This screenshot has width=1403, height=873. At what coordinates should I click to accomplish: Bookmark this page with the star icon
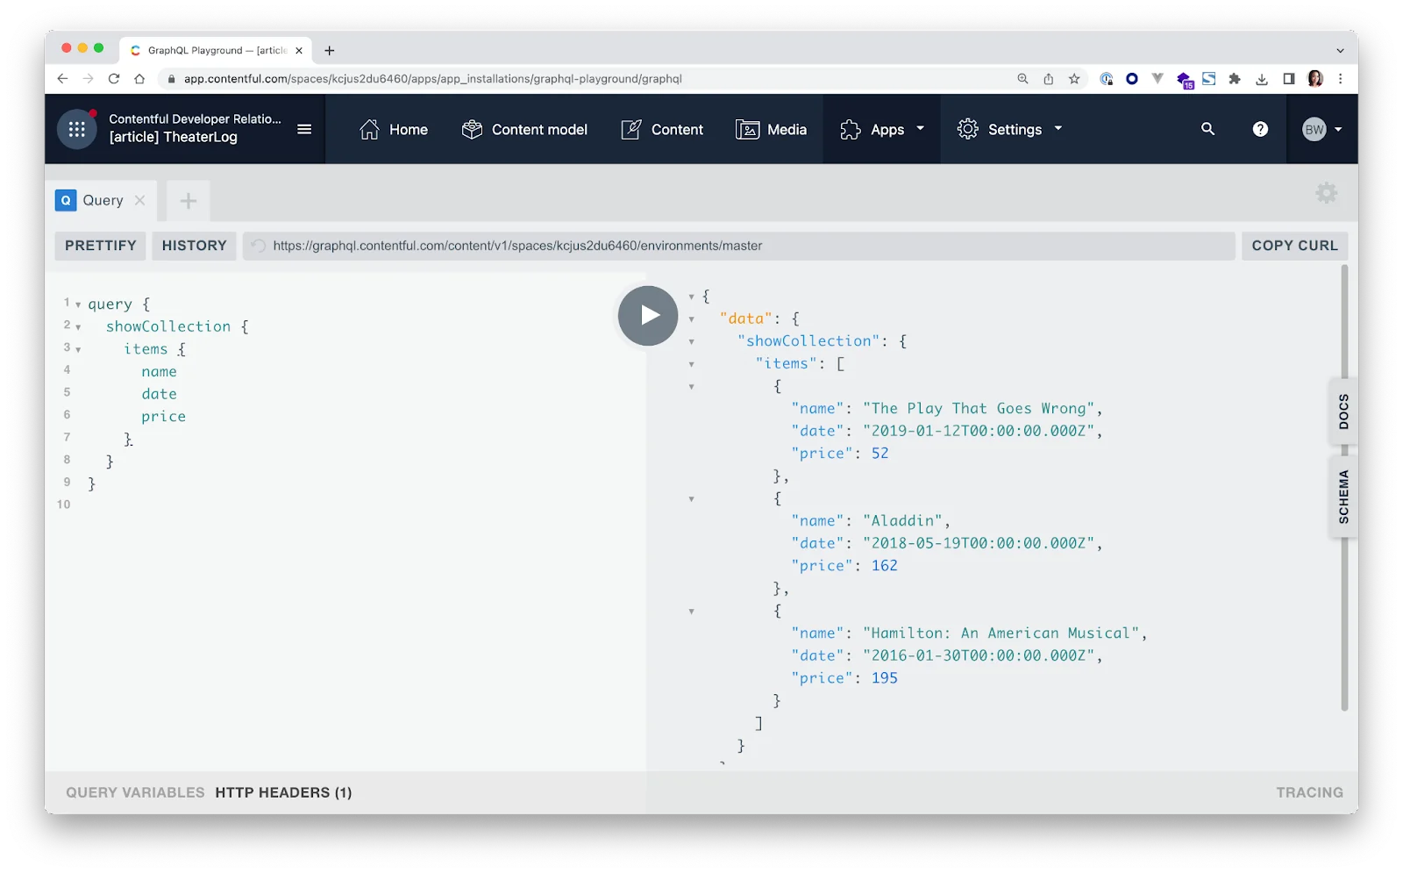[x=1074, y=79]
